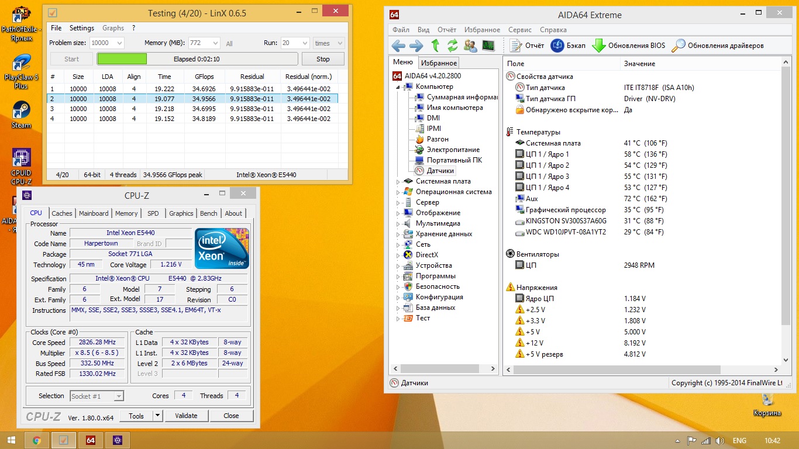Click the horizontal scrollbar under AIDA64's tree
799x449 pixels.
pos(444,369)
